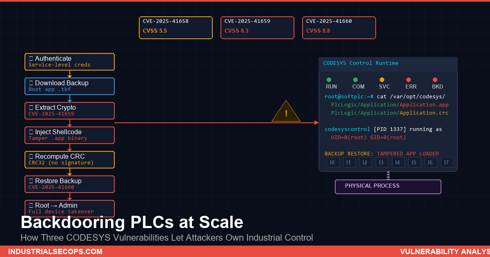Screen dimensions: 490x257
Task: Click the CRC32 (no signature) subtitle
Action: (61, 163)
